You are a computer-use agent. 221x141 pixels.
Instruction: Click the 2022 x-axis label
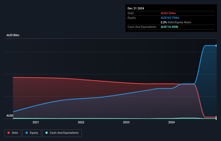(x=81, y=122)
